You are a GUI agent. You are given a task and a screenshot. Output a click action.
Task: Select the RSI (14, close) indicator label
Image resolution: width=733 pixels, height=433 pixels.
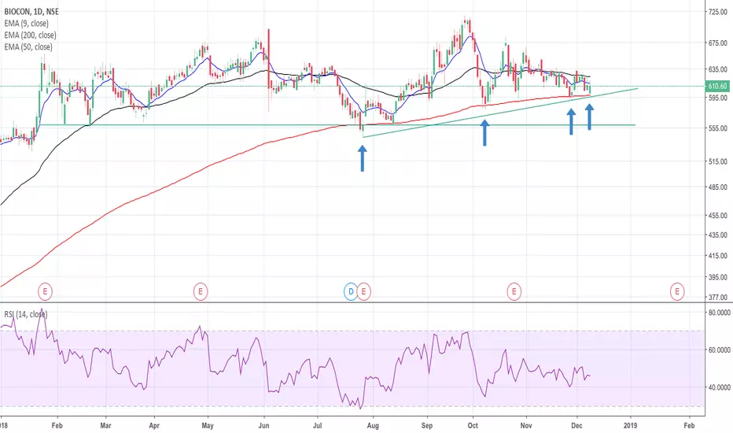tap(26, 314)
